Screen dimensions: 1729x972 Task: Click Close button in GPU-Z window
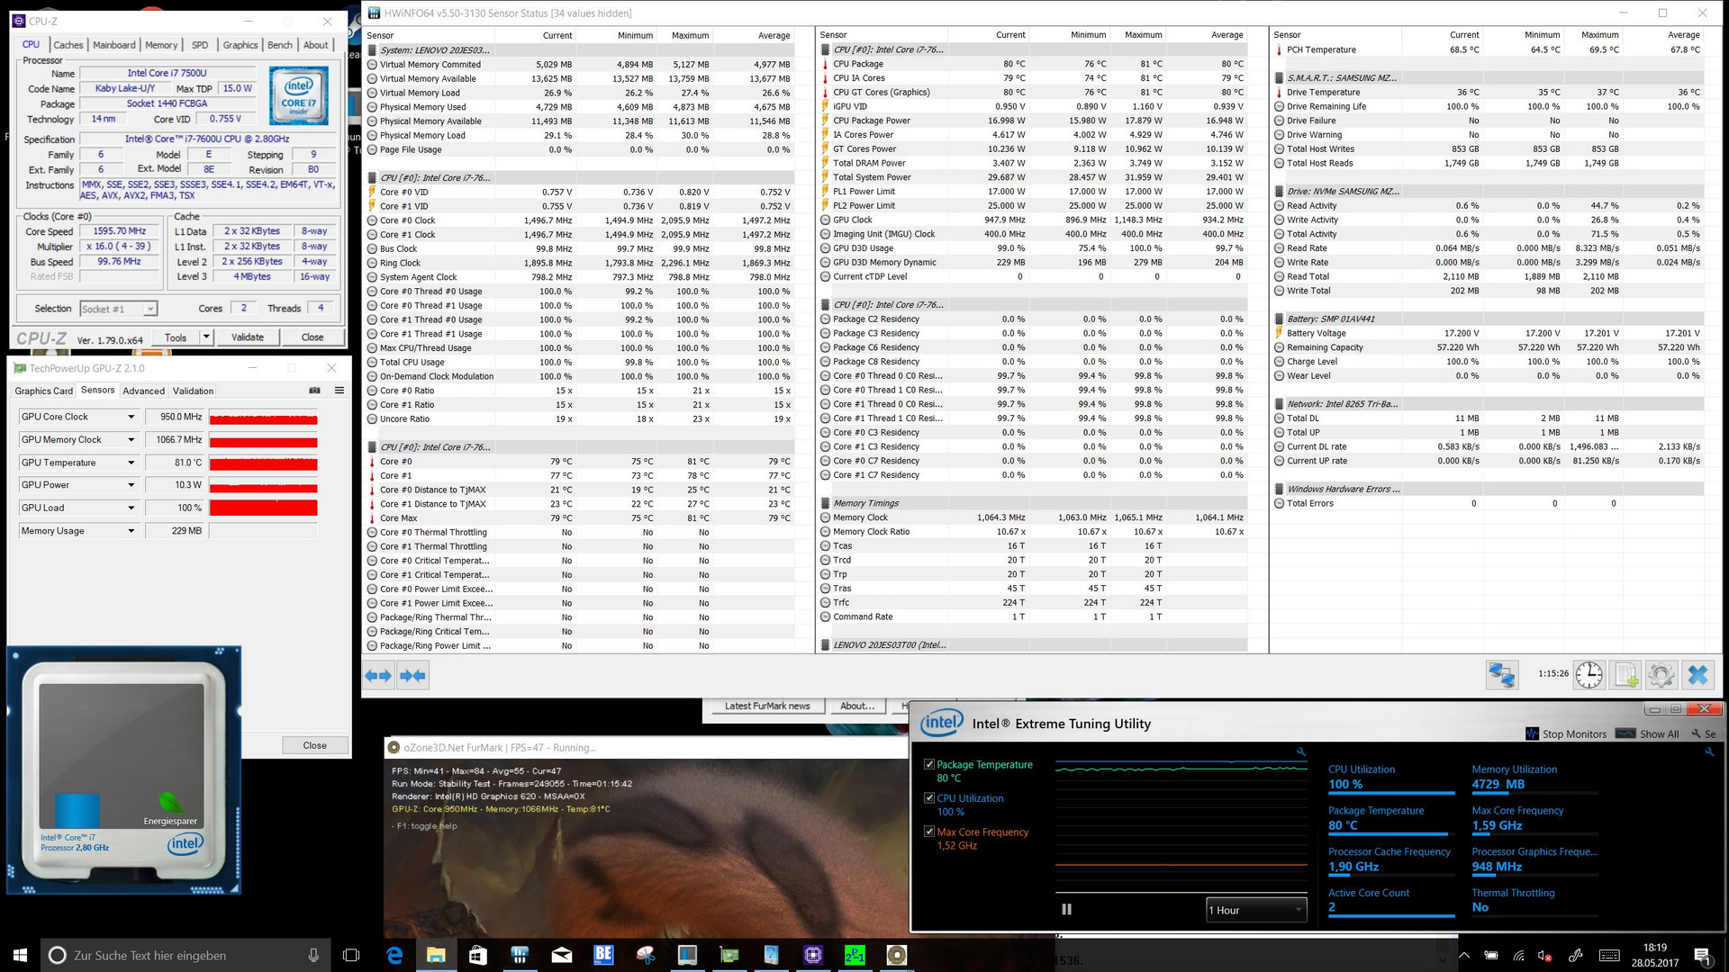pyautogui.click(x=314, y=745)
